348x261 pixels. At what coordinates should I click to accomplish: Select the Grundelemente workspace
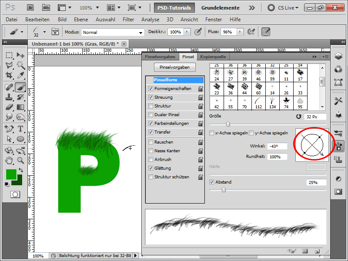(x=221, y=8)
